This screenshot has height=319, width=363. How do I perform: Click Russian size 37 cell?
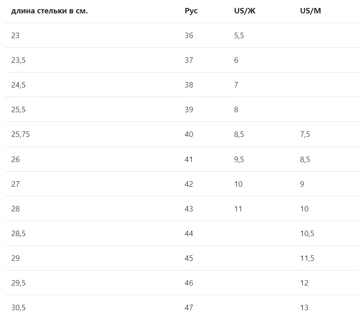point(189,60)
